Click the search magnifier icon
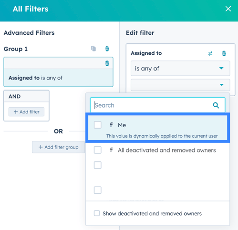The height and width of the screenshot is (230, 238). (x=216, y=105)
